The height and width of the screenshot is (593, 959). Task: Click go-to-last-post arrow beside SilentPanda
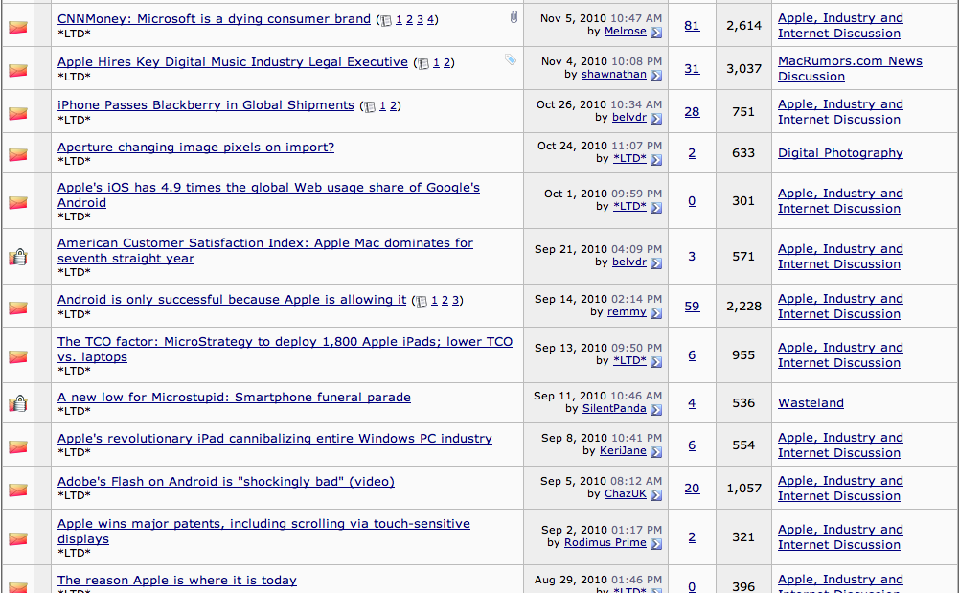pyautogui.click(x=656, y=410)
